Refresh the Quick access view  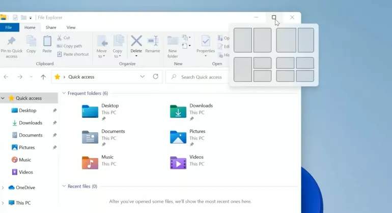(155, 77)
